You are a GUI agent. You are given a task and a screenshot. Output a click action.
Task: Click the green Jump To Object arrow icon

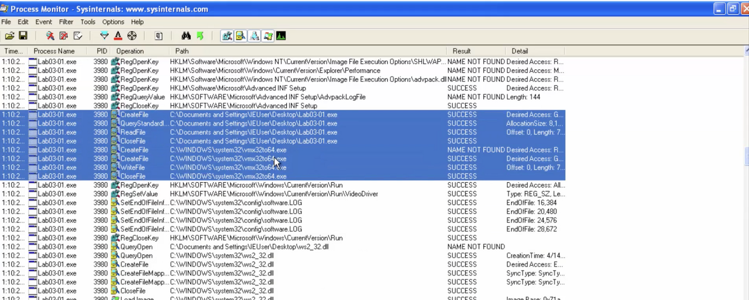[200, 36]
